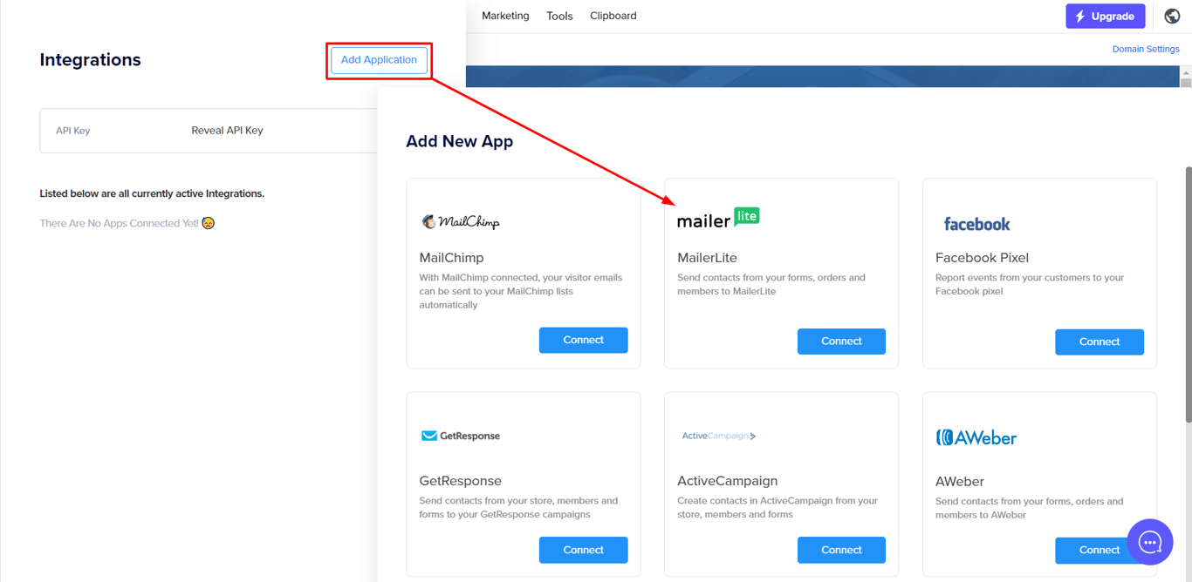Click the purple Upgrade button
Screen dimensions: 1192x582
click(x=1105, y=16)
